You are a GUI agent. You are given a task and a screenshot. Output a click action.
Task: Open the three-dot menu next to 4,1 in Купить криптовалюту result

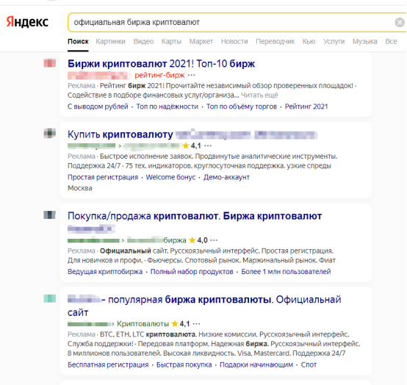[208, 146]
